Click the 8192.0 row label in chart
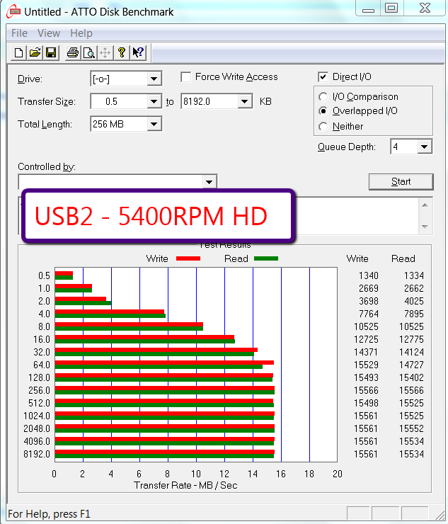This screenshot has height=524, width=448. coord(37,454)
